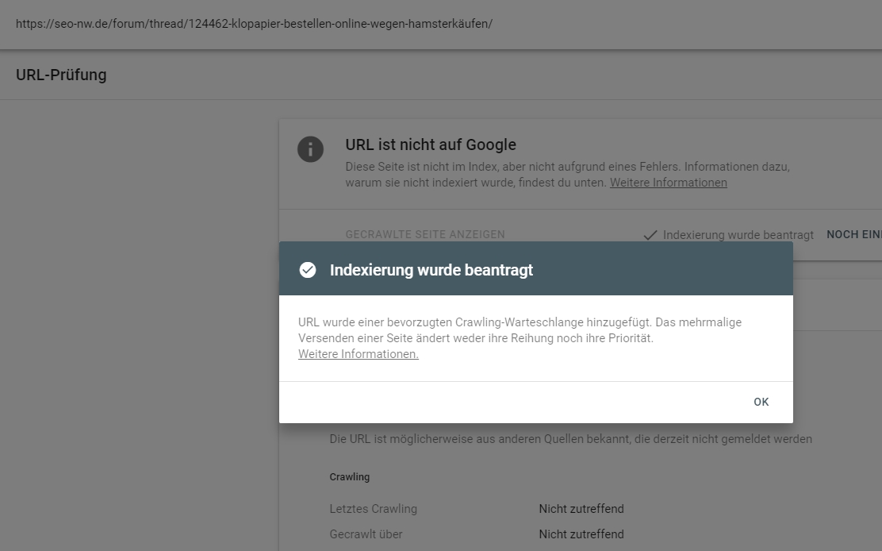Click the 'Crawling' section heading
Image resolution: width=882 pixels, height=551 pixels.
349,477
